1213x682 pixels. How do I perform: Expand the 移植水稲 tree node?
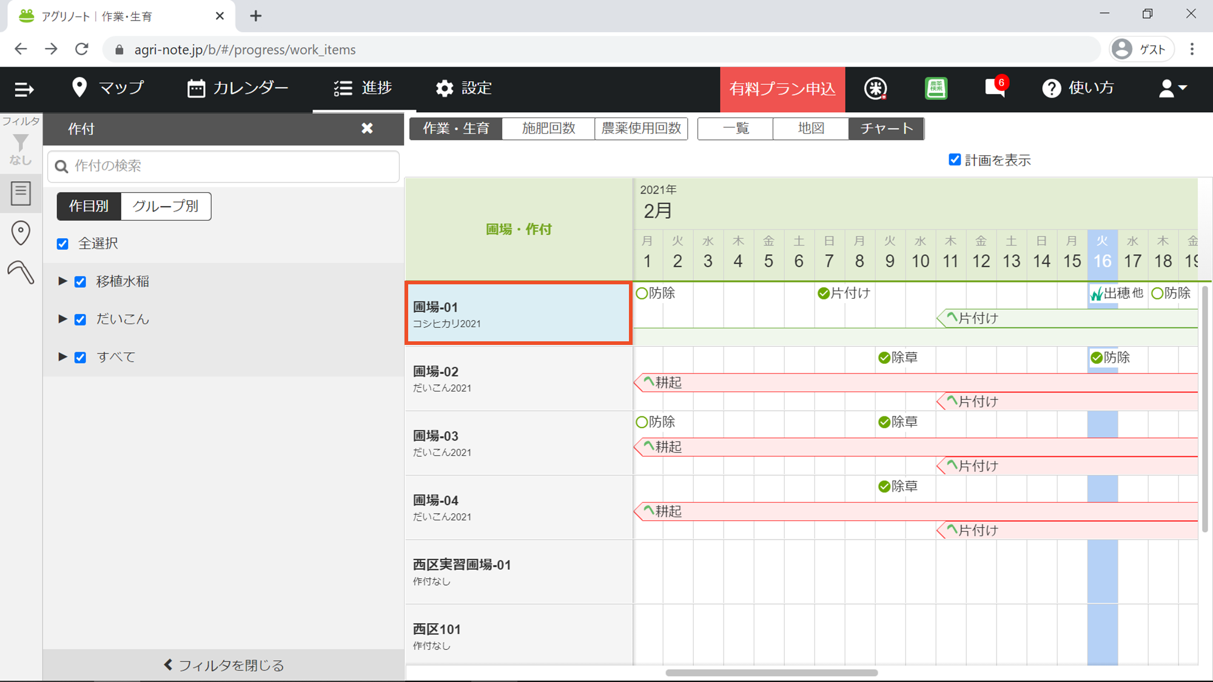click(62, 281)
